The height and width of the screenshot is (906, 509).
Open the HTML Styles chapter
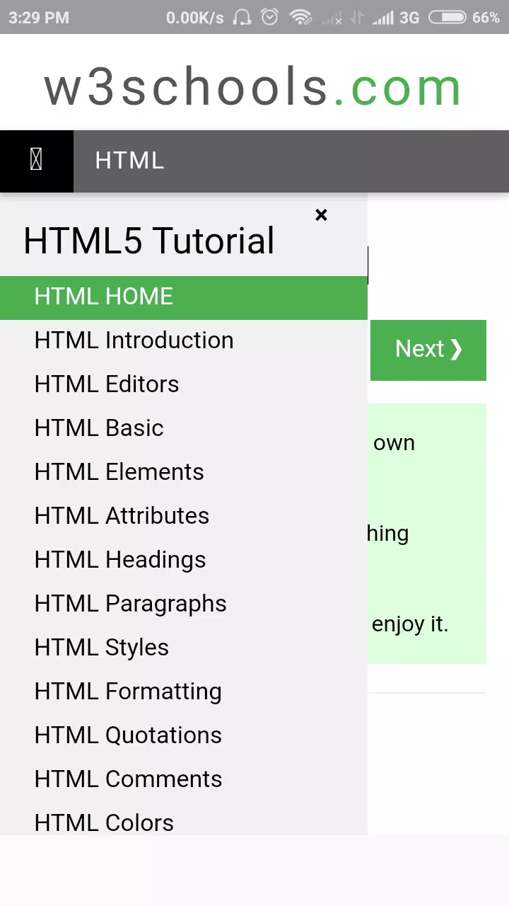pyautogui.click(x=184, y=648)
